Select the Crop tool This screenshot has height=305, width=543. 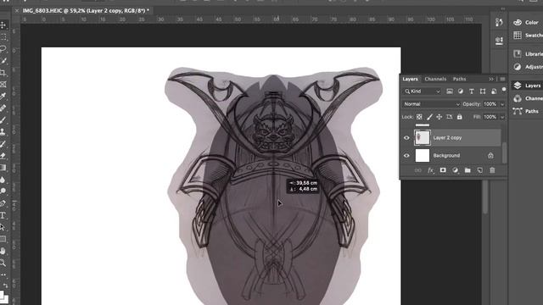coord(3,73)
